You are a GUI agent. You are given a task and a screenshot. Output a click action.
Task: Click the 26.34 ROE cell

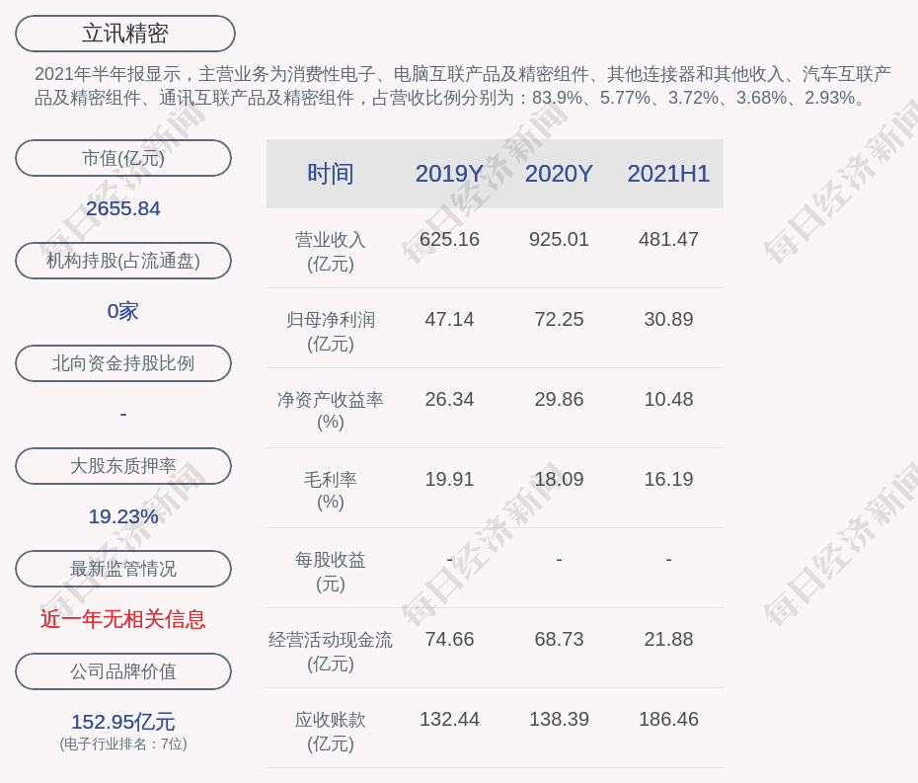coord(449,400)
